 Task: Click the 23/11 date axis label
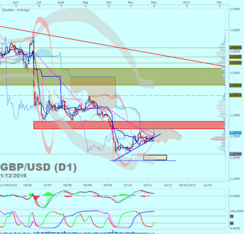coord(148,185)
